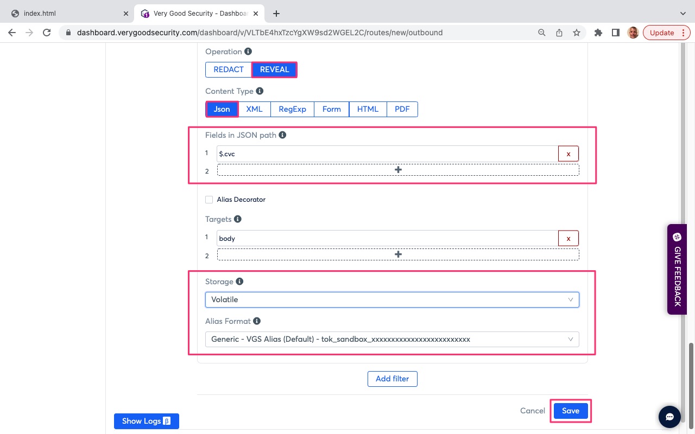Bookmark this page with star icon

point(577,33)
